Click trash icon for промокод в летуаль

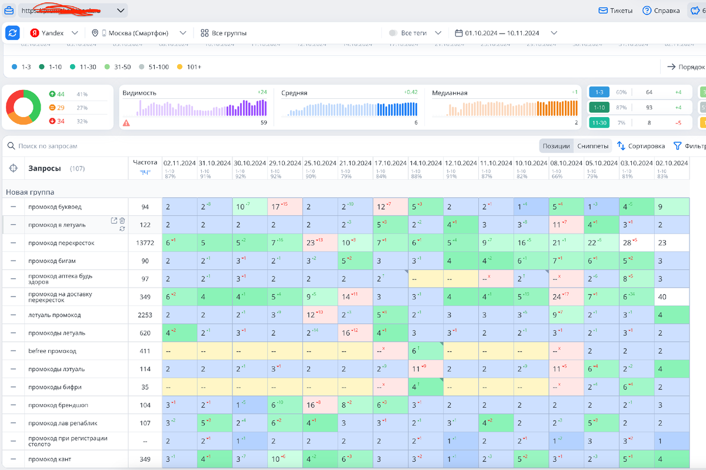[x=122, y=221]
